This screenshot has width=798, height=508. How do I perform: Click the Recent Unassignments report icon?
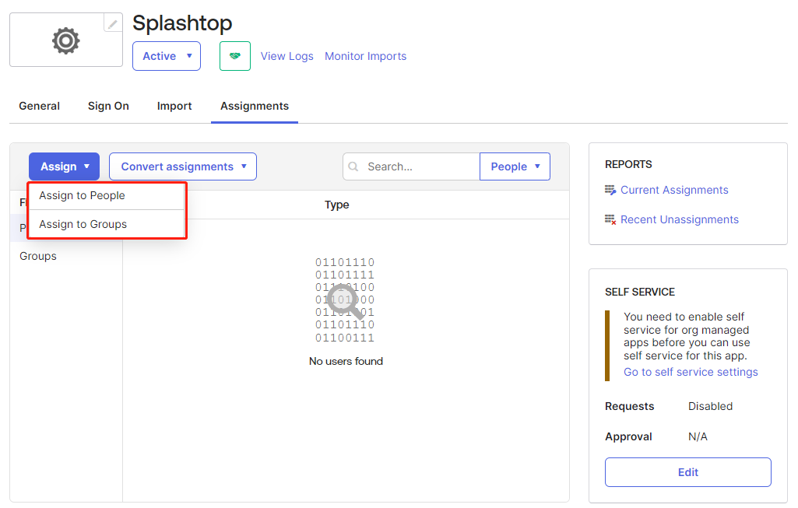tap(610, 219)
